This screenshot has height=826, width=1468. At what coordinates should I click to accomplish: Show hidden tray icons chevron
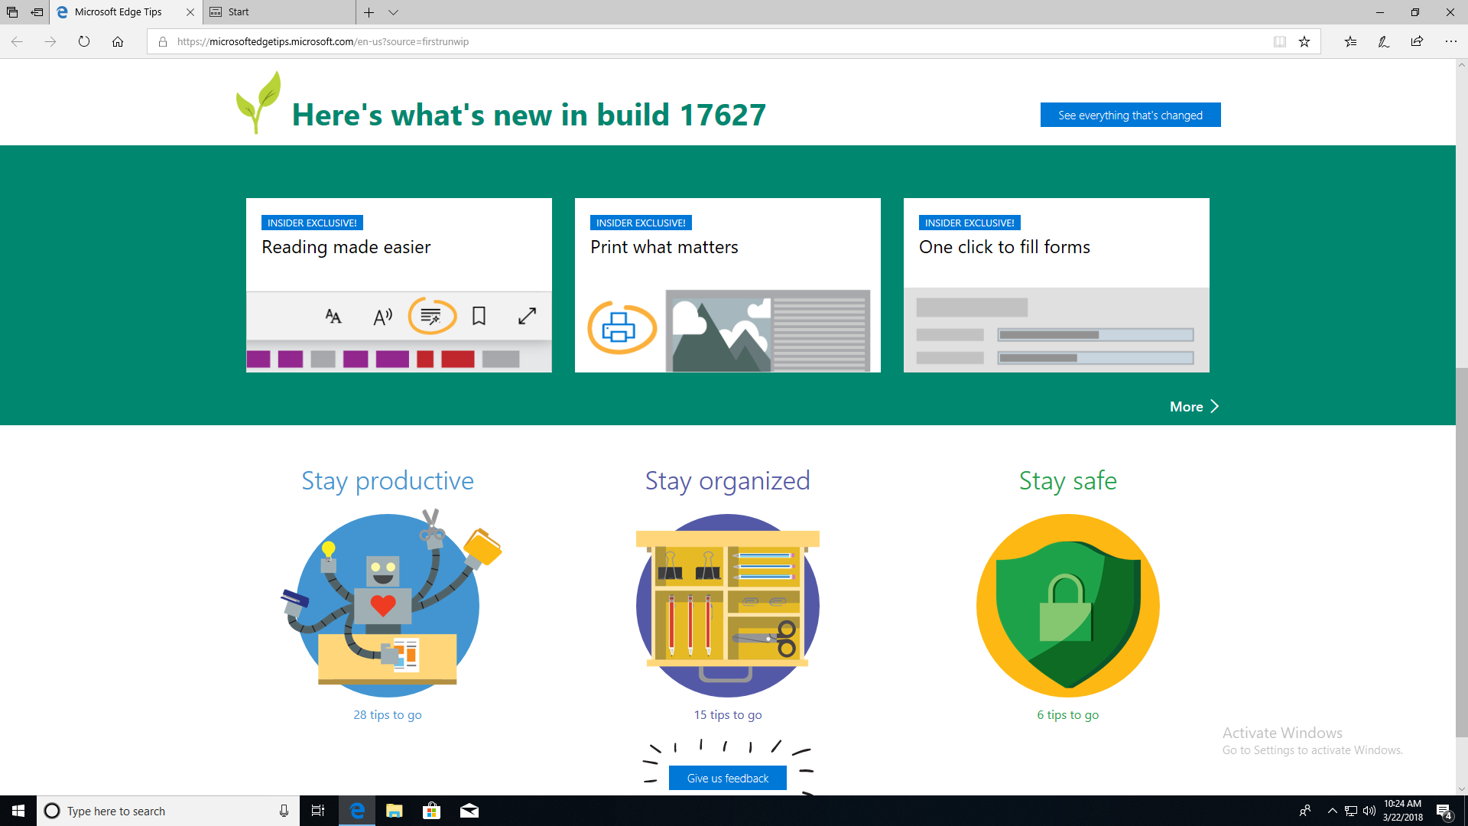click(1333, 811)
